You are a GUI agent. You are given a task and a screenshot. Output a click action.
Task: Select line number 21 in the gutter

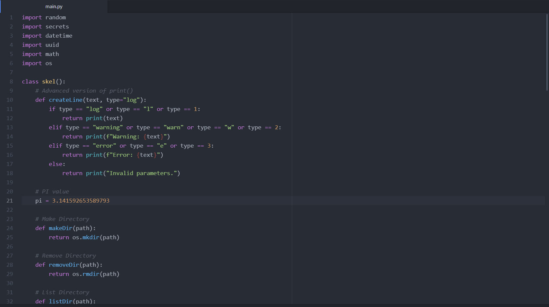tap(9, 201)
